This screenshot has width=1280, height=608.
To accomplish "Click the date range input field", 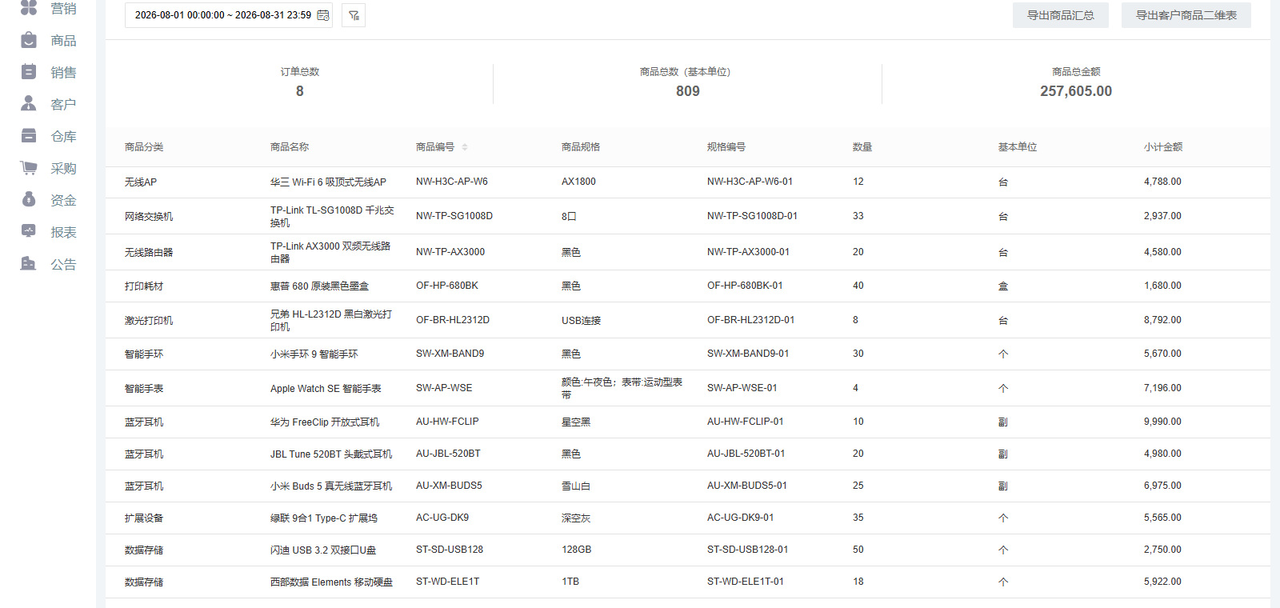I will coord(229,15).
